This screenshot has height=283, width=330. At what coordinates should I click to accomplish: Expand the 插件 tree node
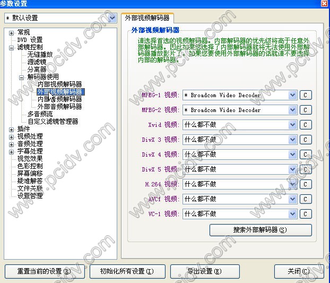tap(11, 130)
